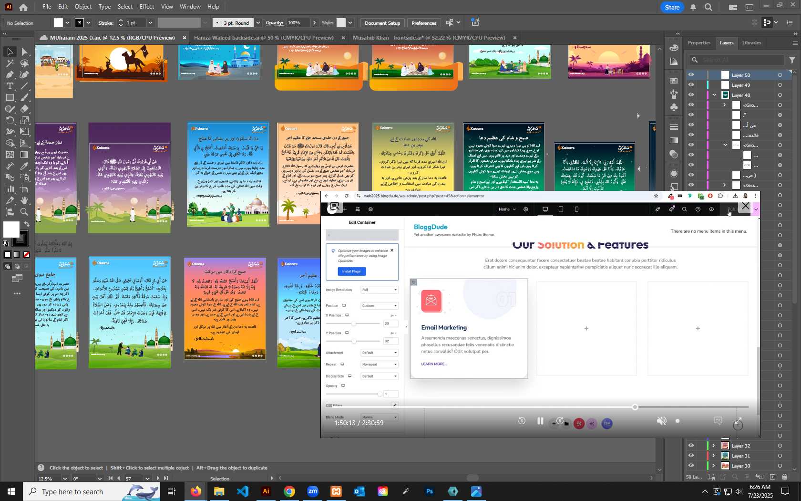801x501 pixels.
Task: Expand Layer 30 contents
Action: (x=714, y=466)
